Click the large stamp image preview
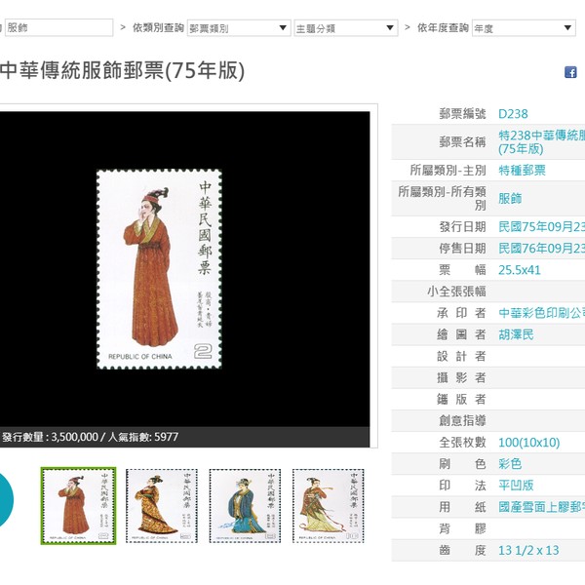This screenshot has width=585, height=585. point(159,269)
